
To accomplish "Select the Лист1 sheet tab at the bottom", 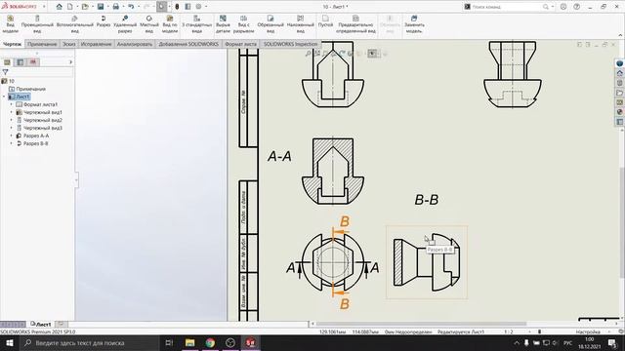I will coord(41,325).
